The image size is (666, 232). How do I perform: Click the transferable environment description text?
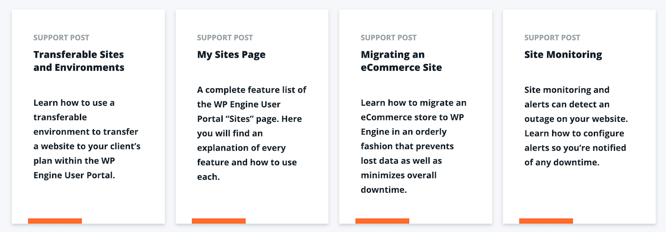pyautogui.click(x=86, y=139)
